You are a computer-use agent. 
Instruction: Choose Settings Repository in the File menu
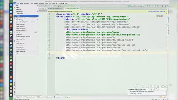(26, 30)
